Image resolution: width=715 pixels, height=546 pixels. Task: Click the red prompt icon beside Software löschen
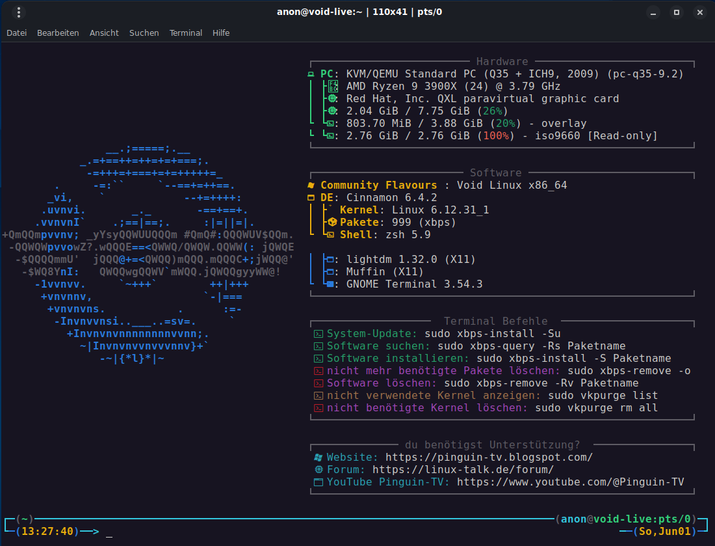(x=318, y=383)
